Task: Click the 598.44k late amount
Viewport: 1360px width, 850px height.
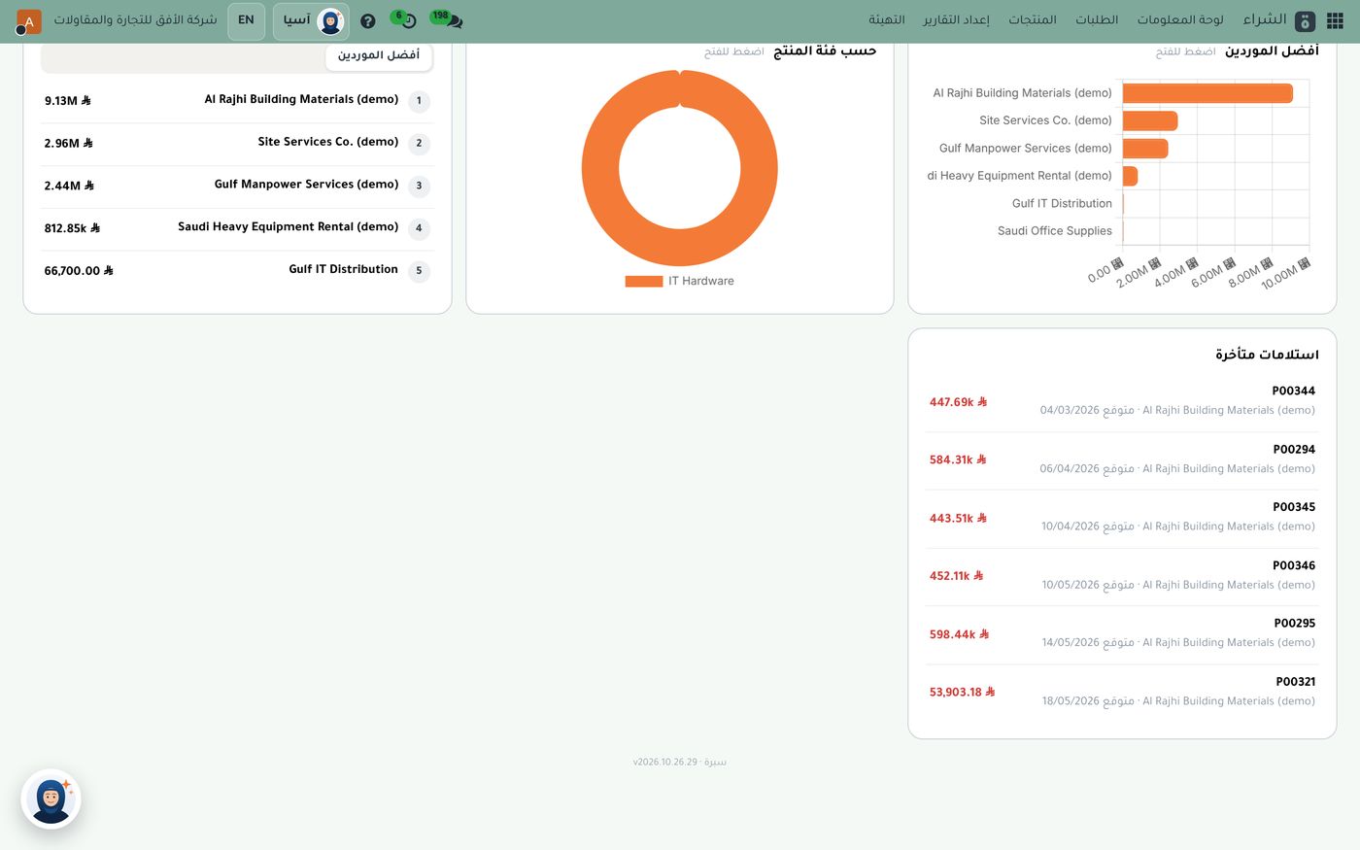Action: [959, 634]
